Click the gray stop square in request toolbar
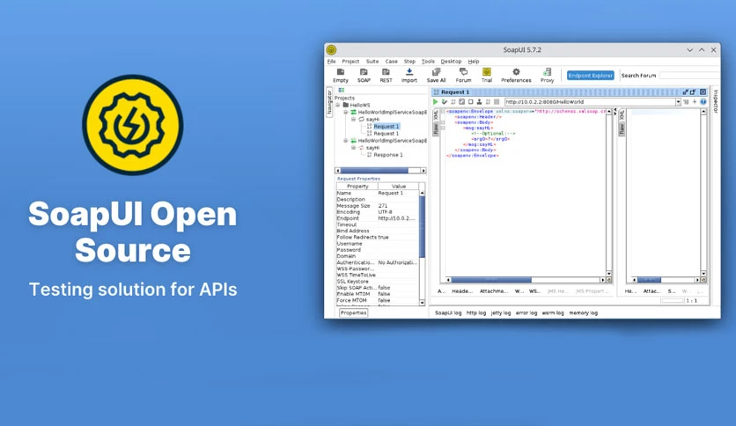 click(x=497, y=102)
